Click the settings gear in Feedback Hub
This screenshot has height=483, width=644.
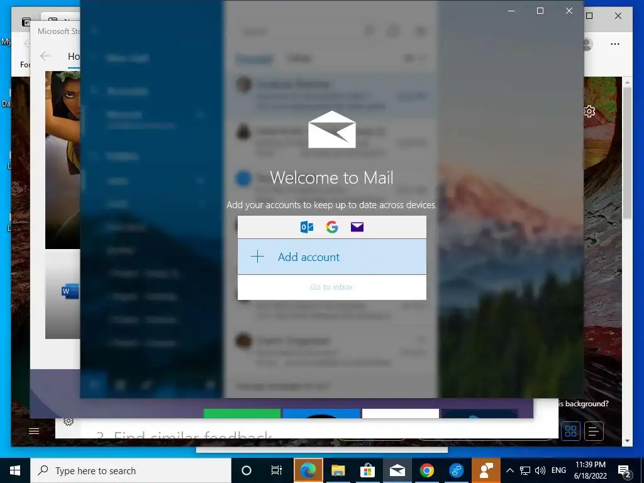pos(69,422)
